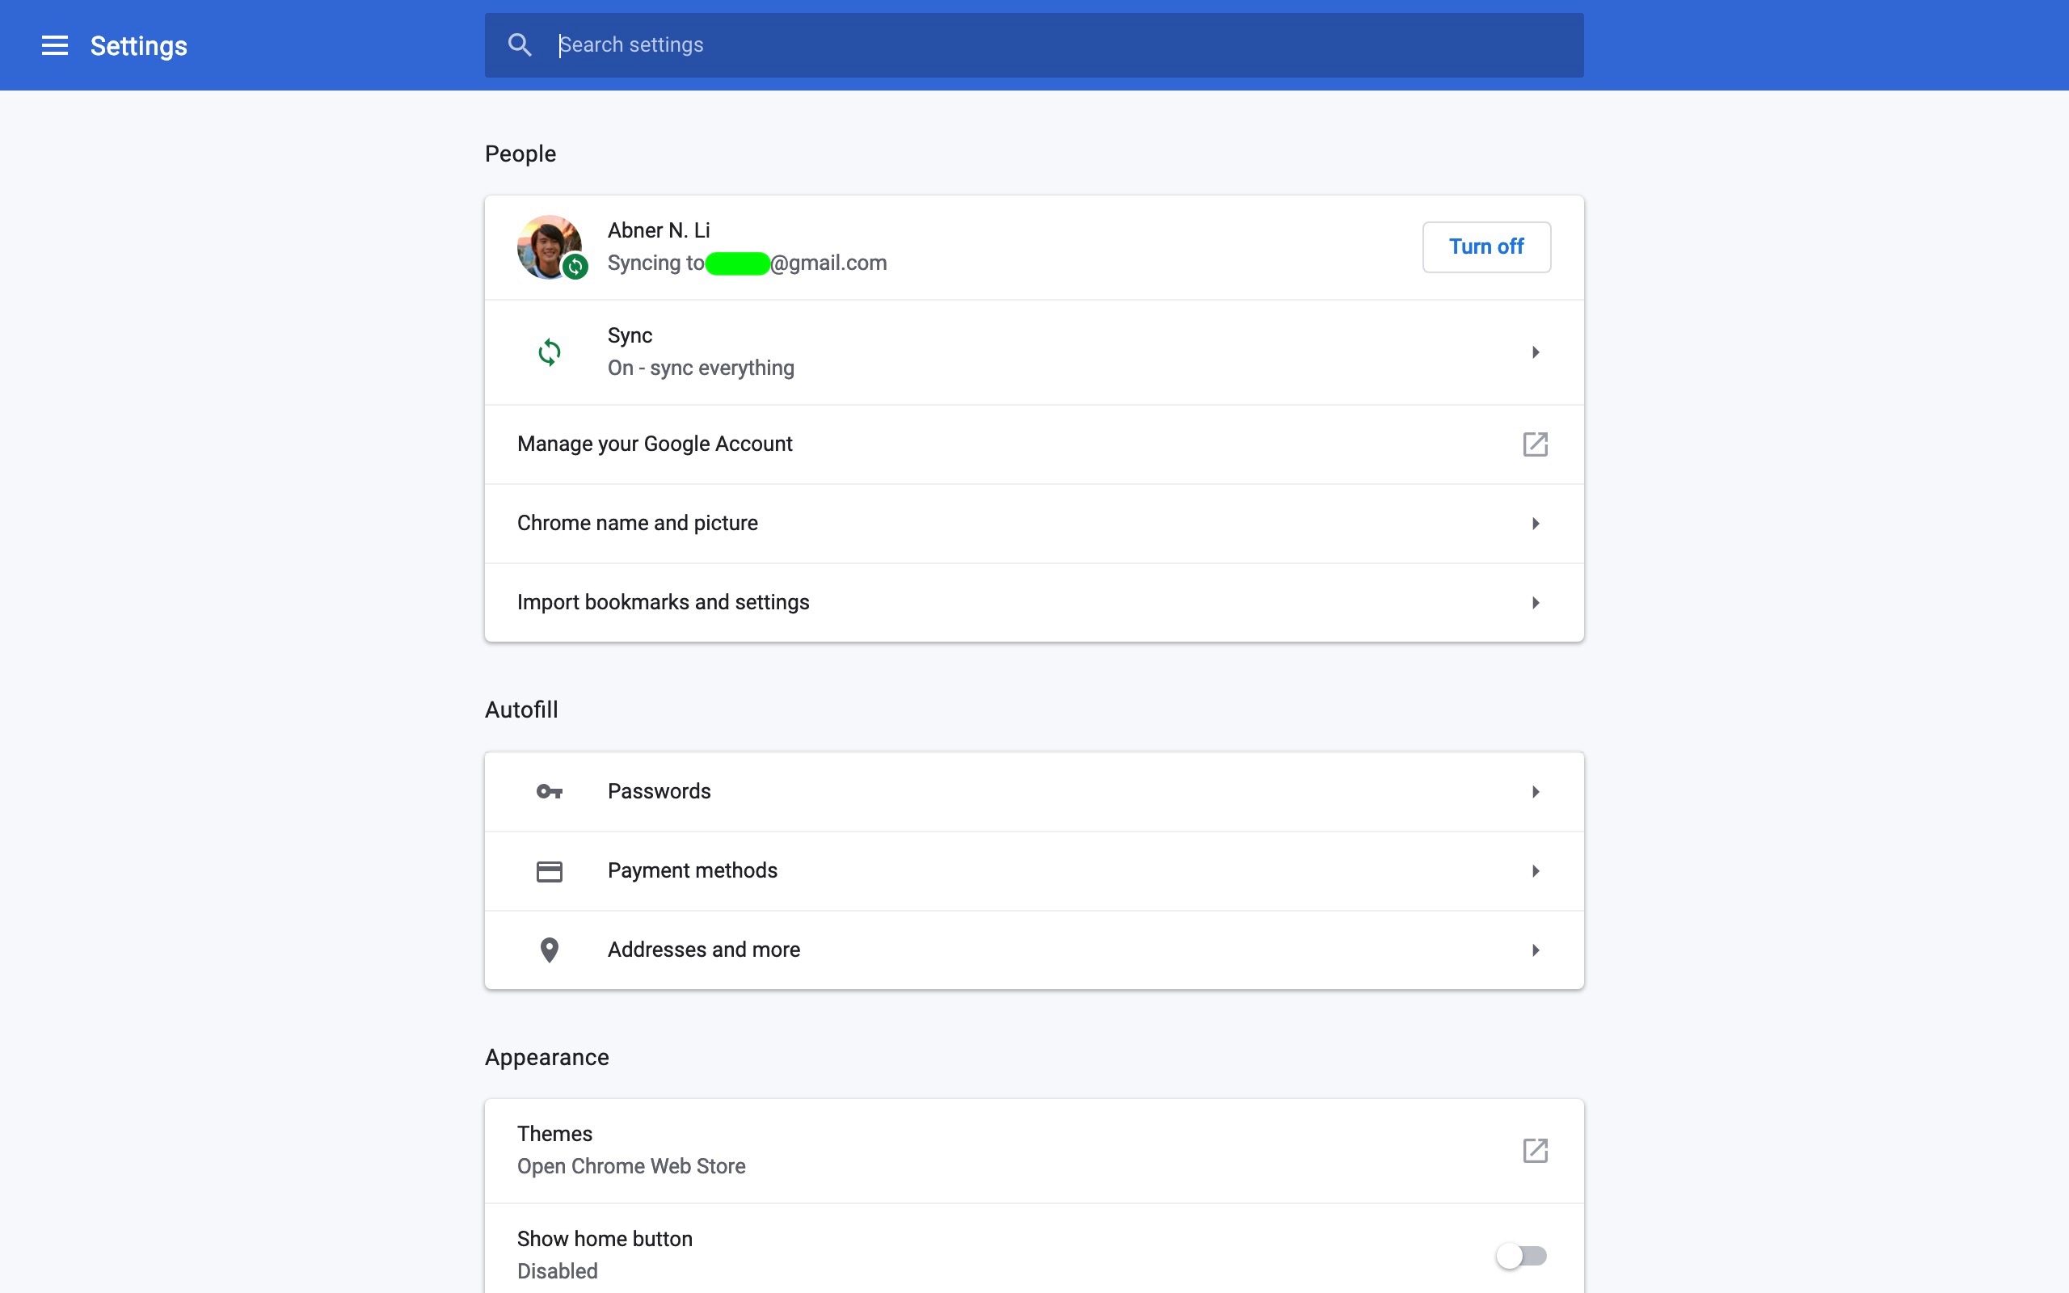
Task: Enable the Show home button toggle
Action: tap(1520, 1255)
